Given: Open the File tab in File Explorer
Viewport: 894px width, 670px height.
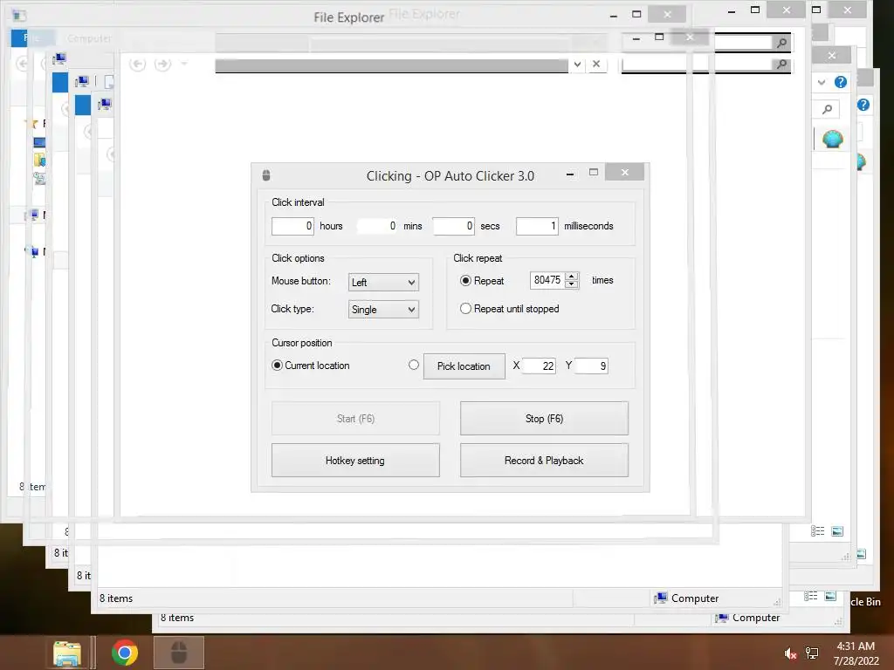Looking at the screenshot, I should tap(33, 38).
